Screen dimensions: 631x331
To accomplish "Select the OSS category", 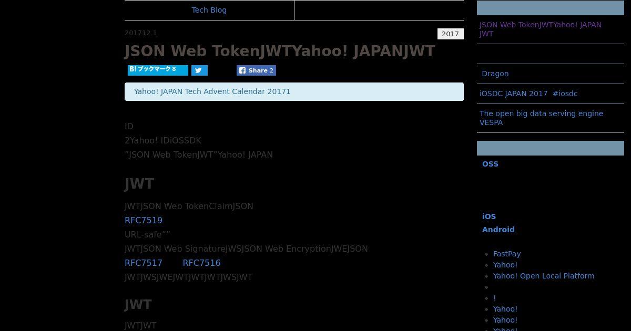I will [x=490, y=164].
